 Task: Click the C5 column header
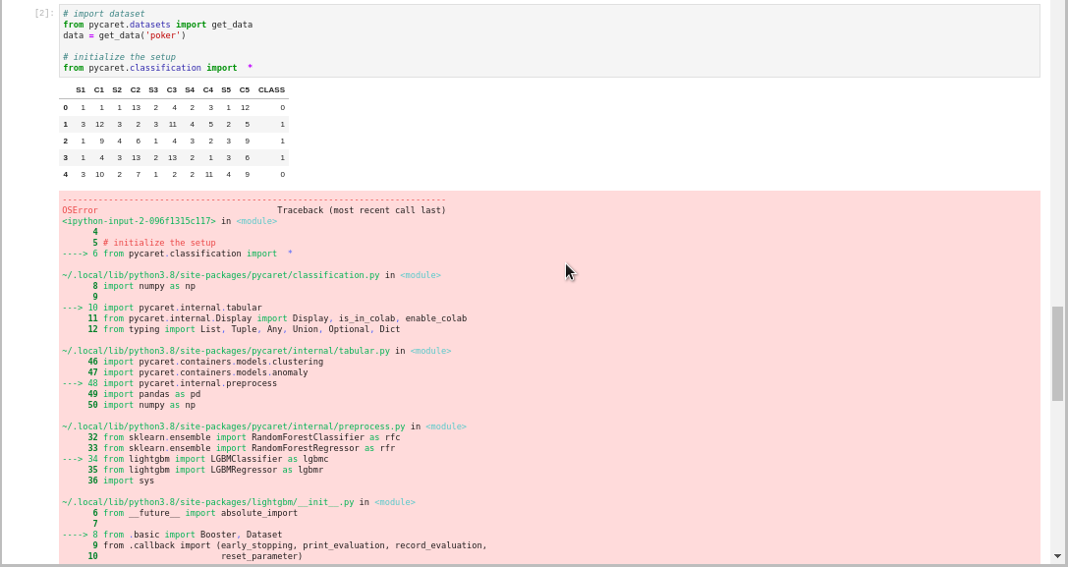tap(244, 89)
